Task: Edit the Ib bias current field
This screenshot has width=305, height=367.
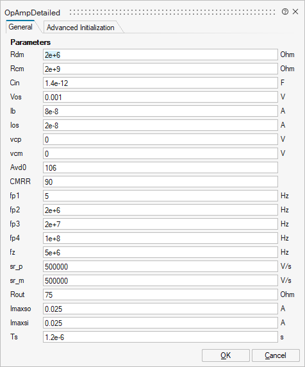Action: coord(160,111)
